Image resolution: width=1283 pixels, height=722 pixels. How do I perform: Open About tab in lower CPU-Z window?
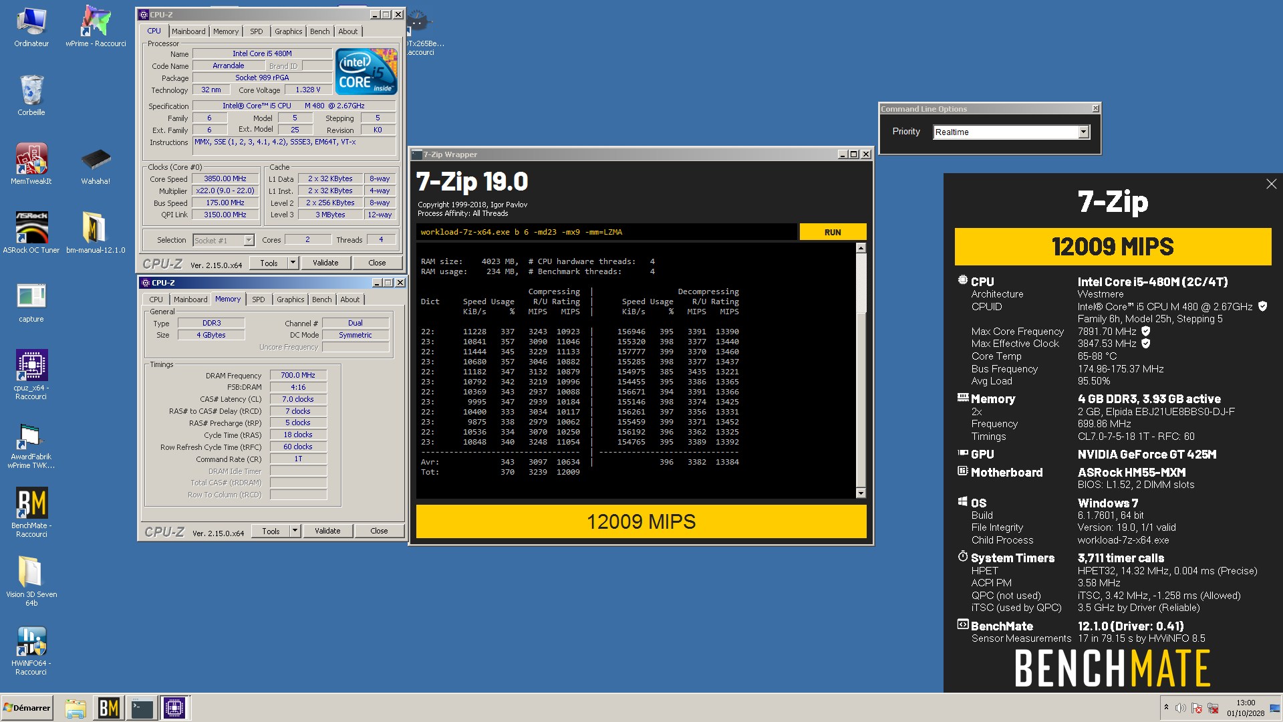[x=350, y=299]
